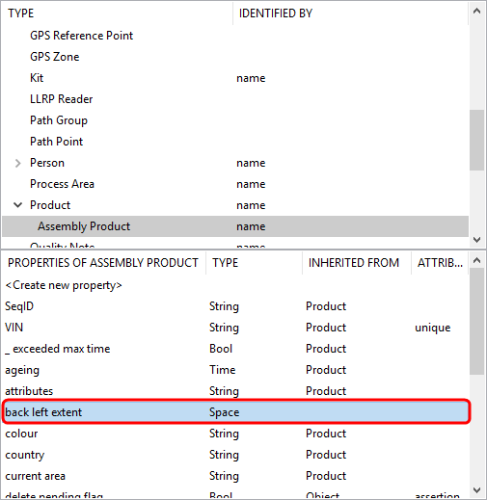Screen dimensions: 487x500
Task: Select the country property row
Action: click(235, 455)
